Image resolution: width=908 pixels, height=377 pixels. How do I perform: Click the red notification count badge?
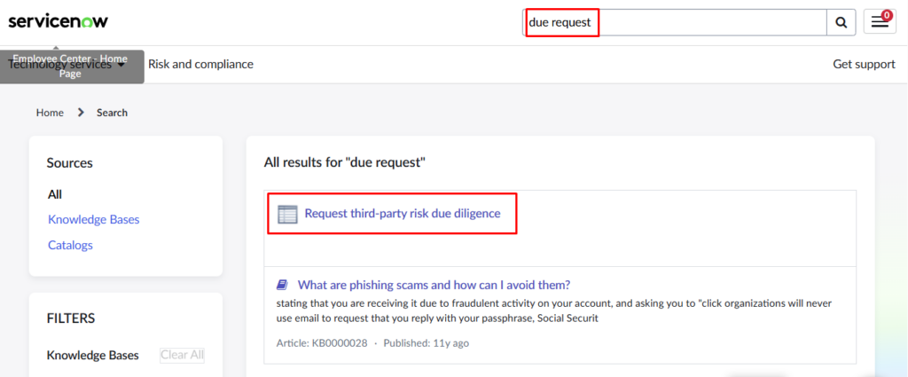887,15
